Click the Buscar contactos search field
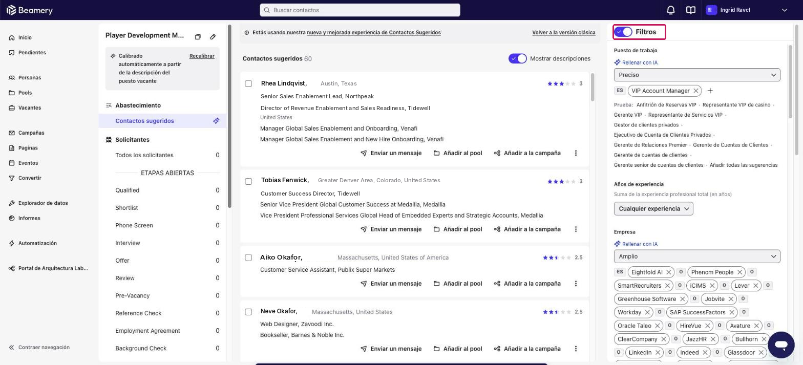The image size is (803, 365). [360, 10]
